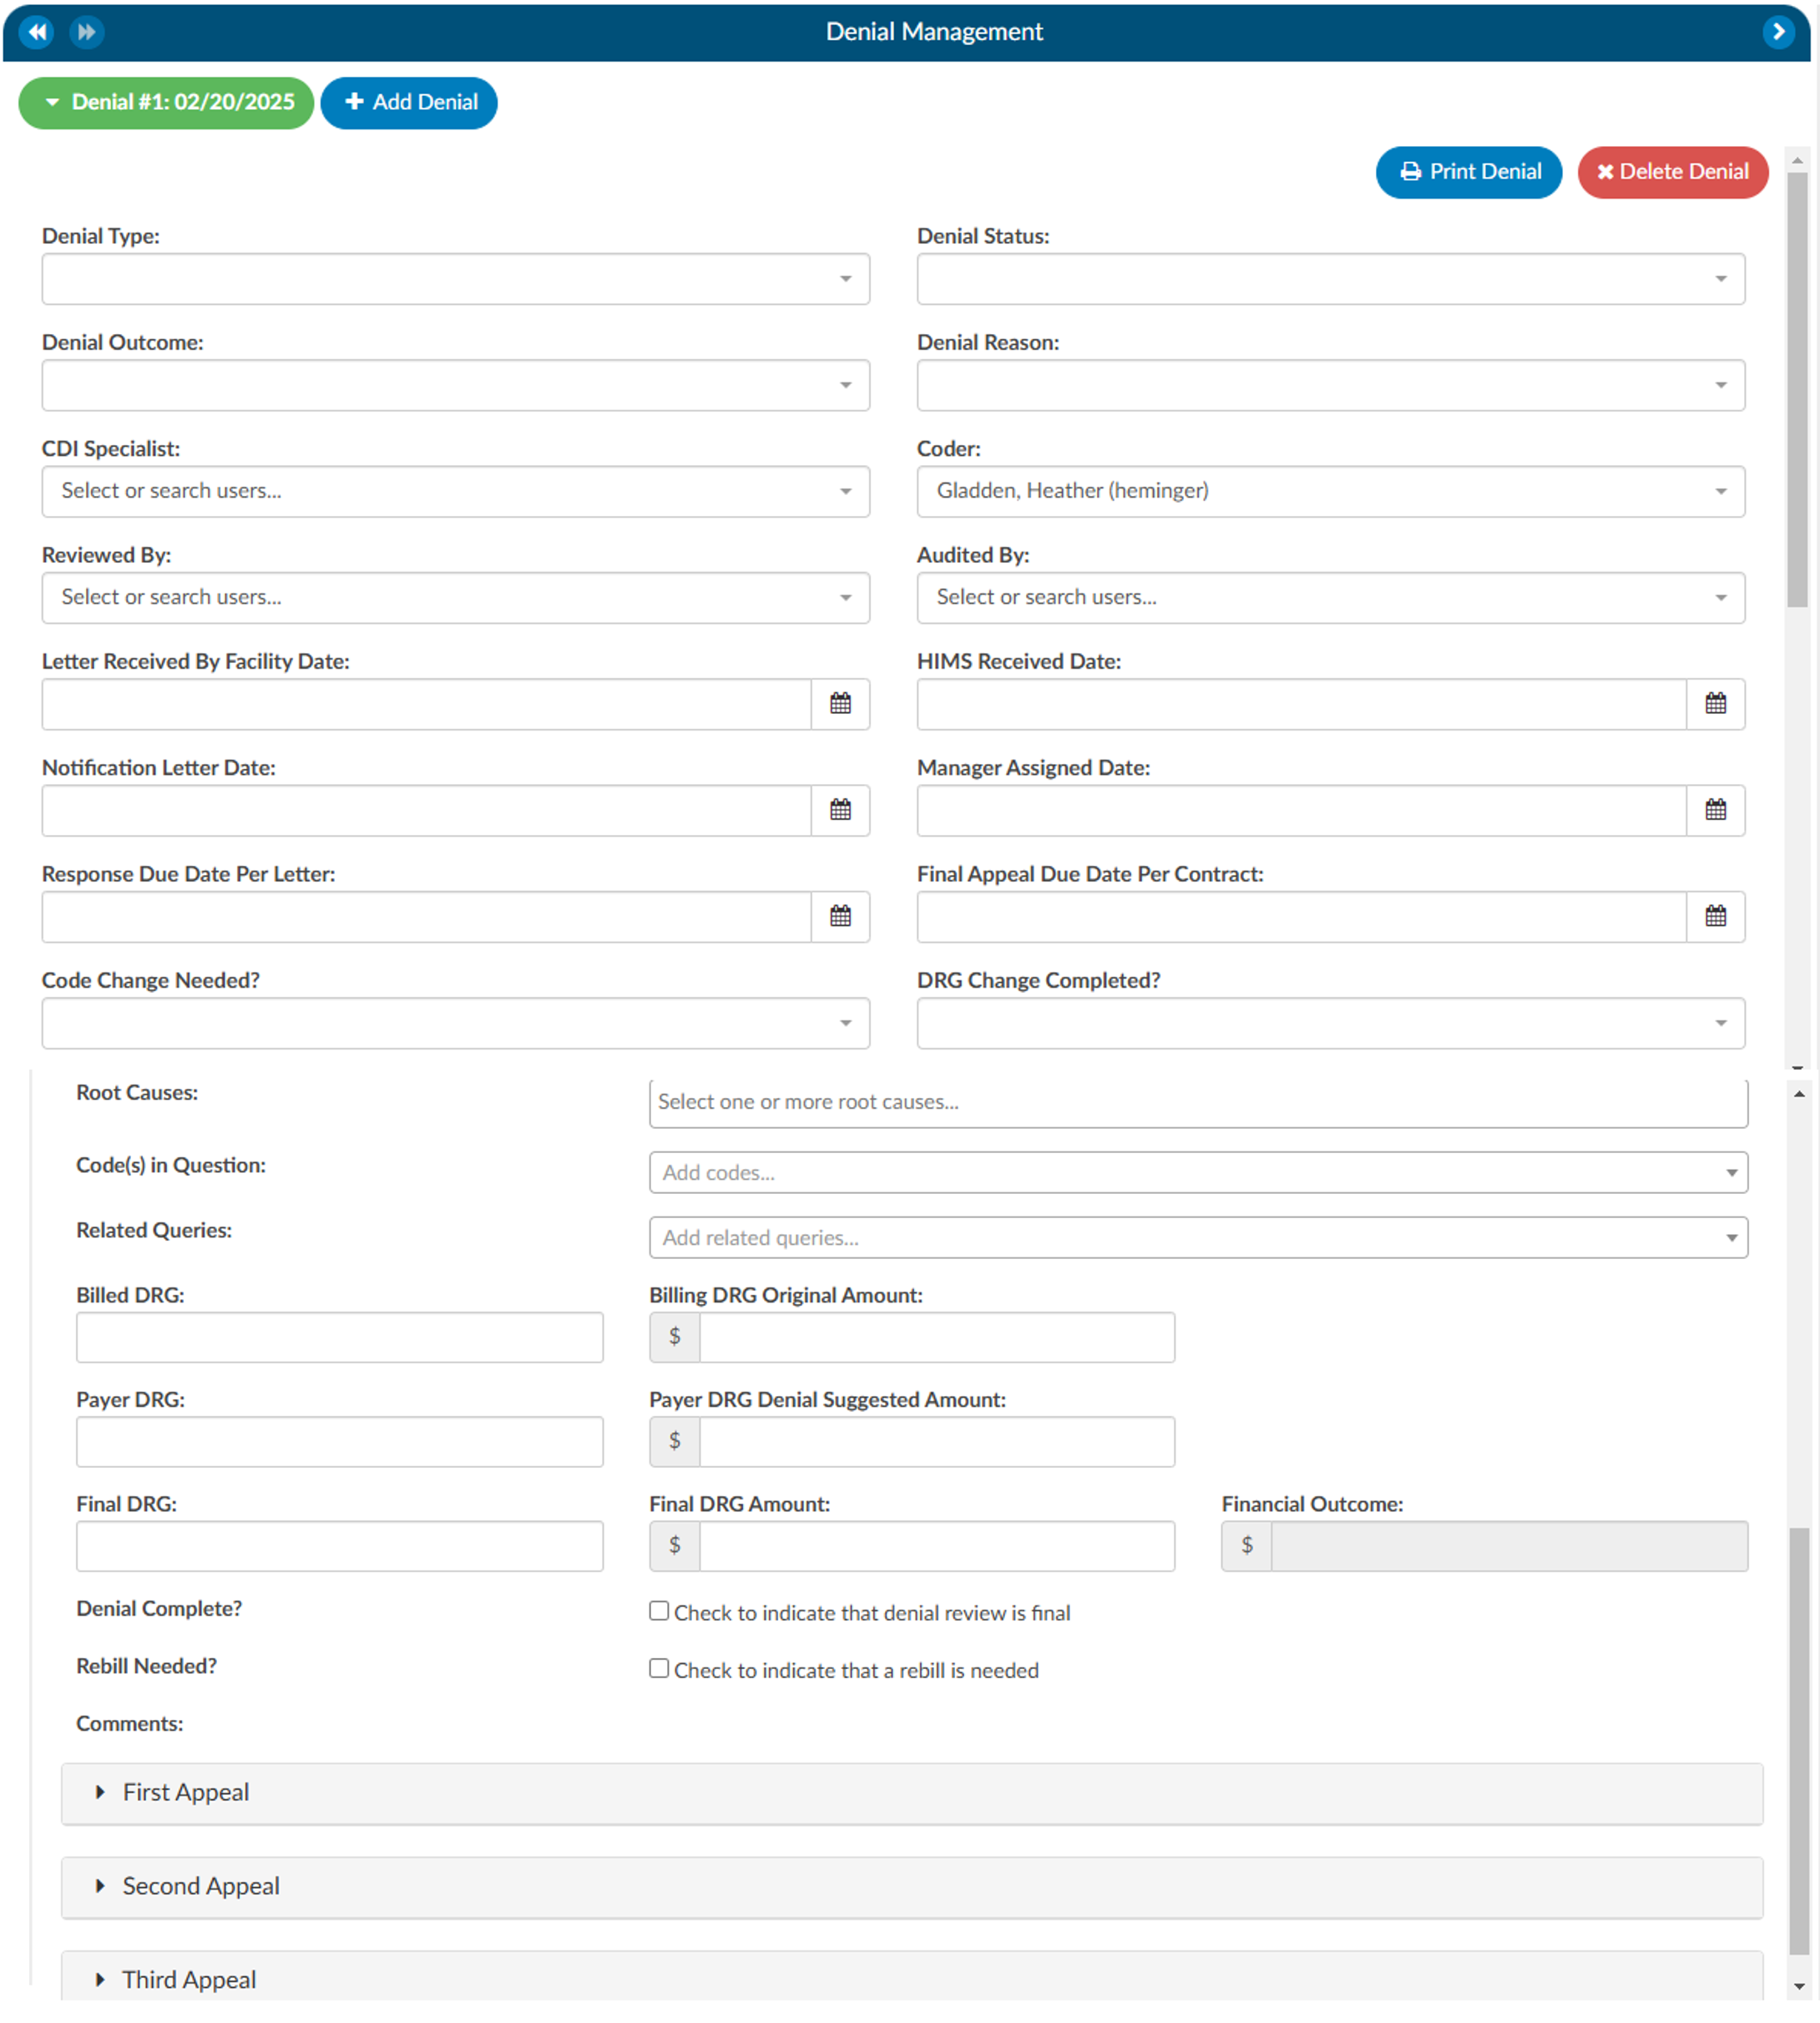The width and height of the screenshot is (1820, 2023).
Task: Open the Related Queries dropdown
Action: [x=1198, y=1237]
